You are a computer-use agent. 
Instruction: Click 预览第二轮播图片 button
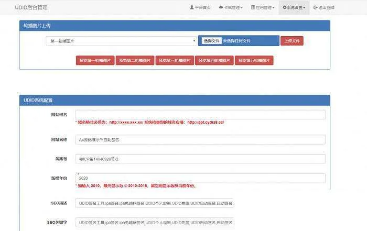tap(135, 61)
